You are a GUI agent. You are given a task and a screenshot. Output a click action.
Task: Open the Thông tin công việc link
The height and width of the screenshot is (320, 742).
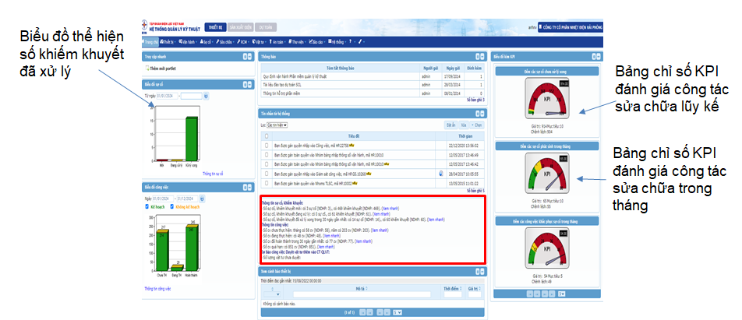[157, 288]
